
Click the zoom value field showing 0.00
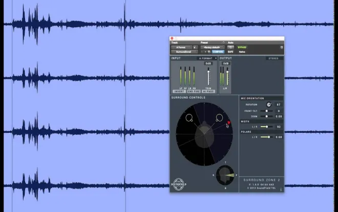[x=279, y=116]
